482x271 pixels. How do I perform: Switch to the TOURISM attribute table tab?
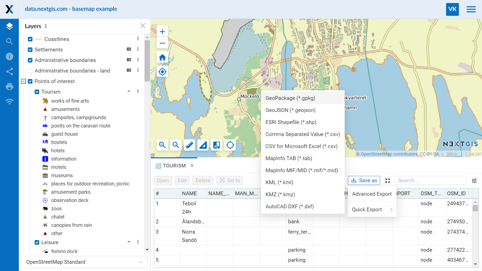click(174, 165)
